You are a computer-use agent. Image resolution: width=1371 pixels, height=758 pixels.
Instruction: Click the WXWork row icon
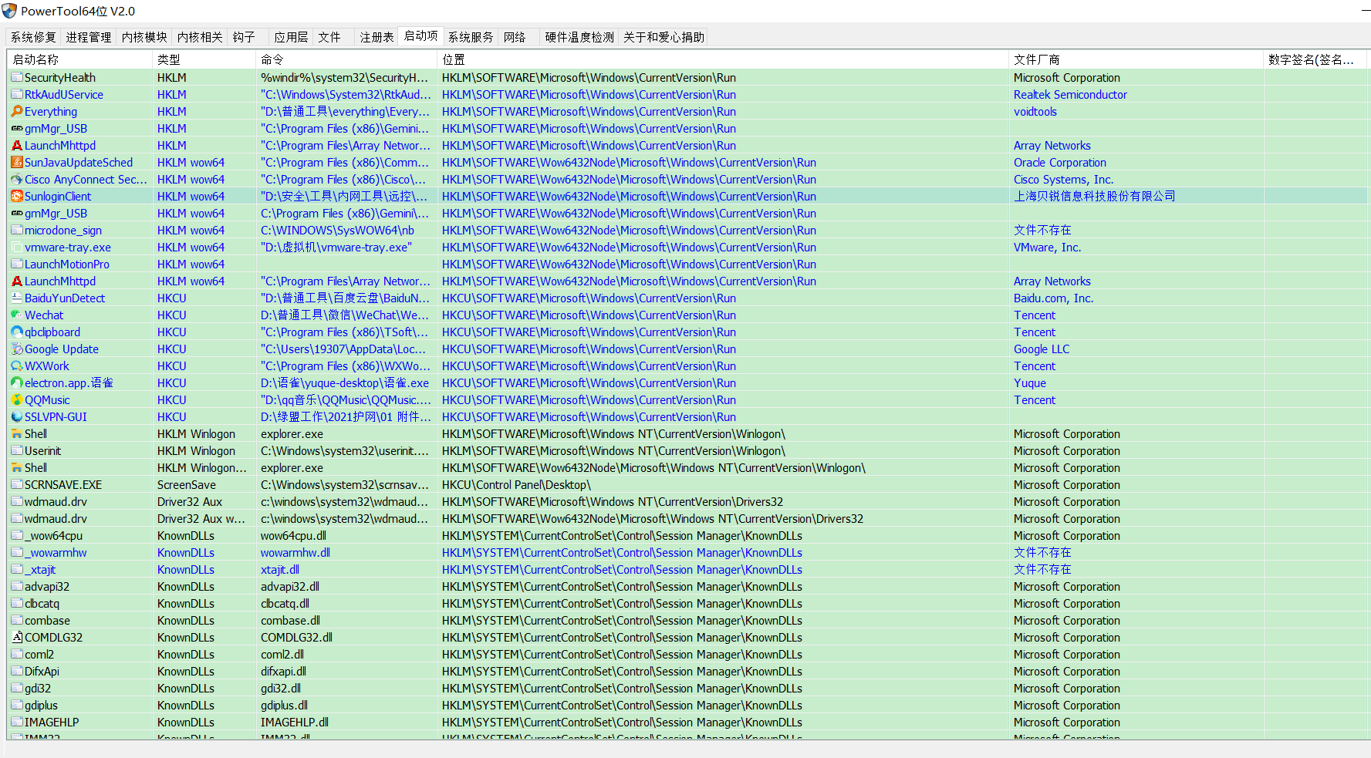tap(17, 366)
